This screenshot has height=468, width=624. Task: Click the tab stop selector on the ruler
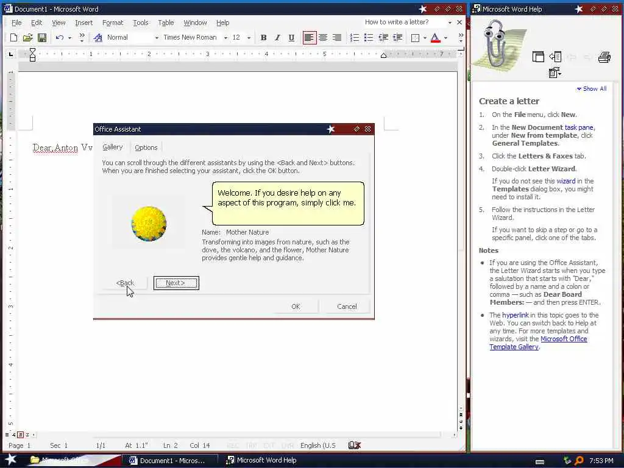tap(11, 54)
